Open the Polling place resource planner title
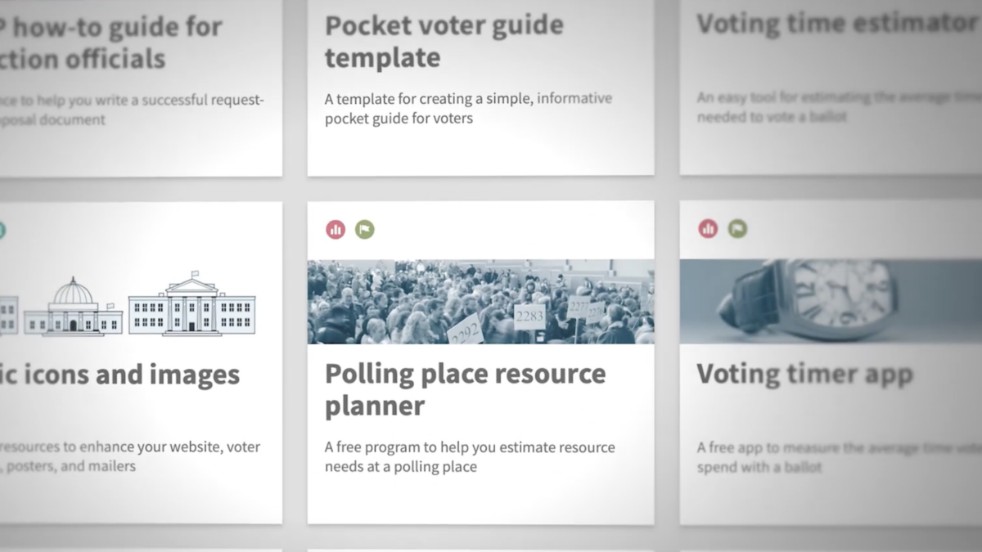 coord(466,389)
